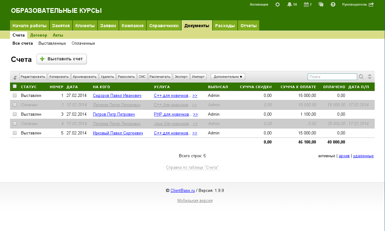Viewport: 385px width, 231px height.
Task: Toggle the up/down arrows next to search
Action: point(370,77)
